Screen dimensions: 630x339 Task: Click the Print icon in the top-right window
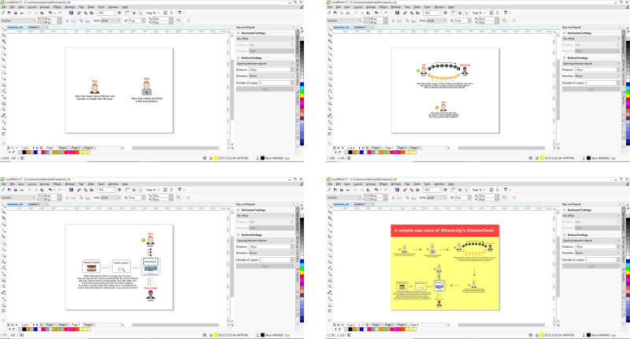[348, 13]
